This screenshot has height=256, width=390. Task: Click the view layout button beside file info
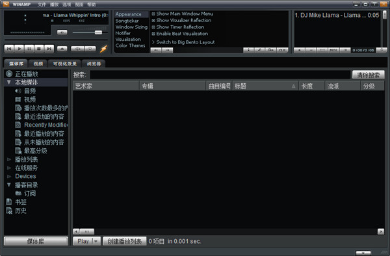[282, 50]
